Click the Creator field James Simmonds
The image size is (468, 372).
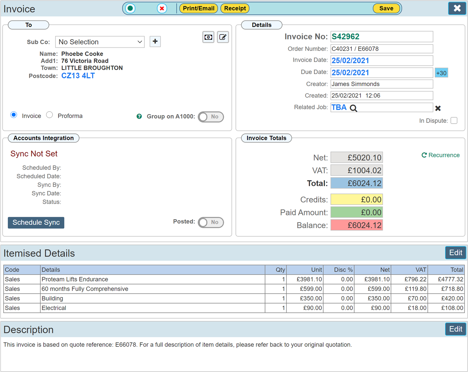pyautogui.click(x=382, y=84)
